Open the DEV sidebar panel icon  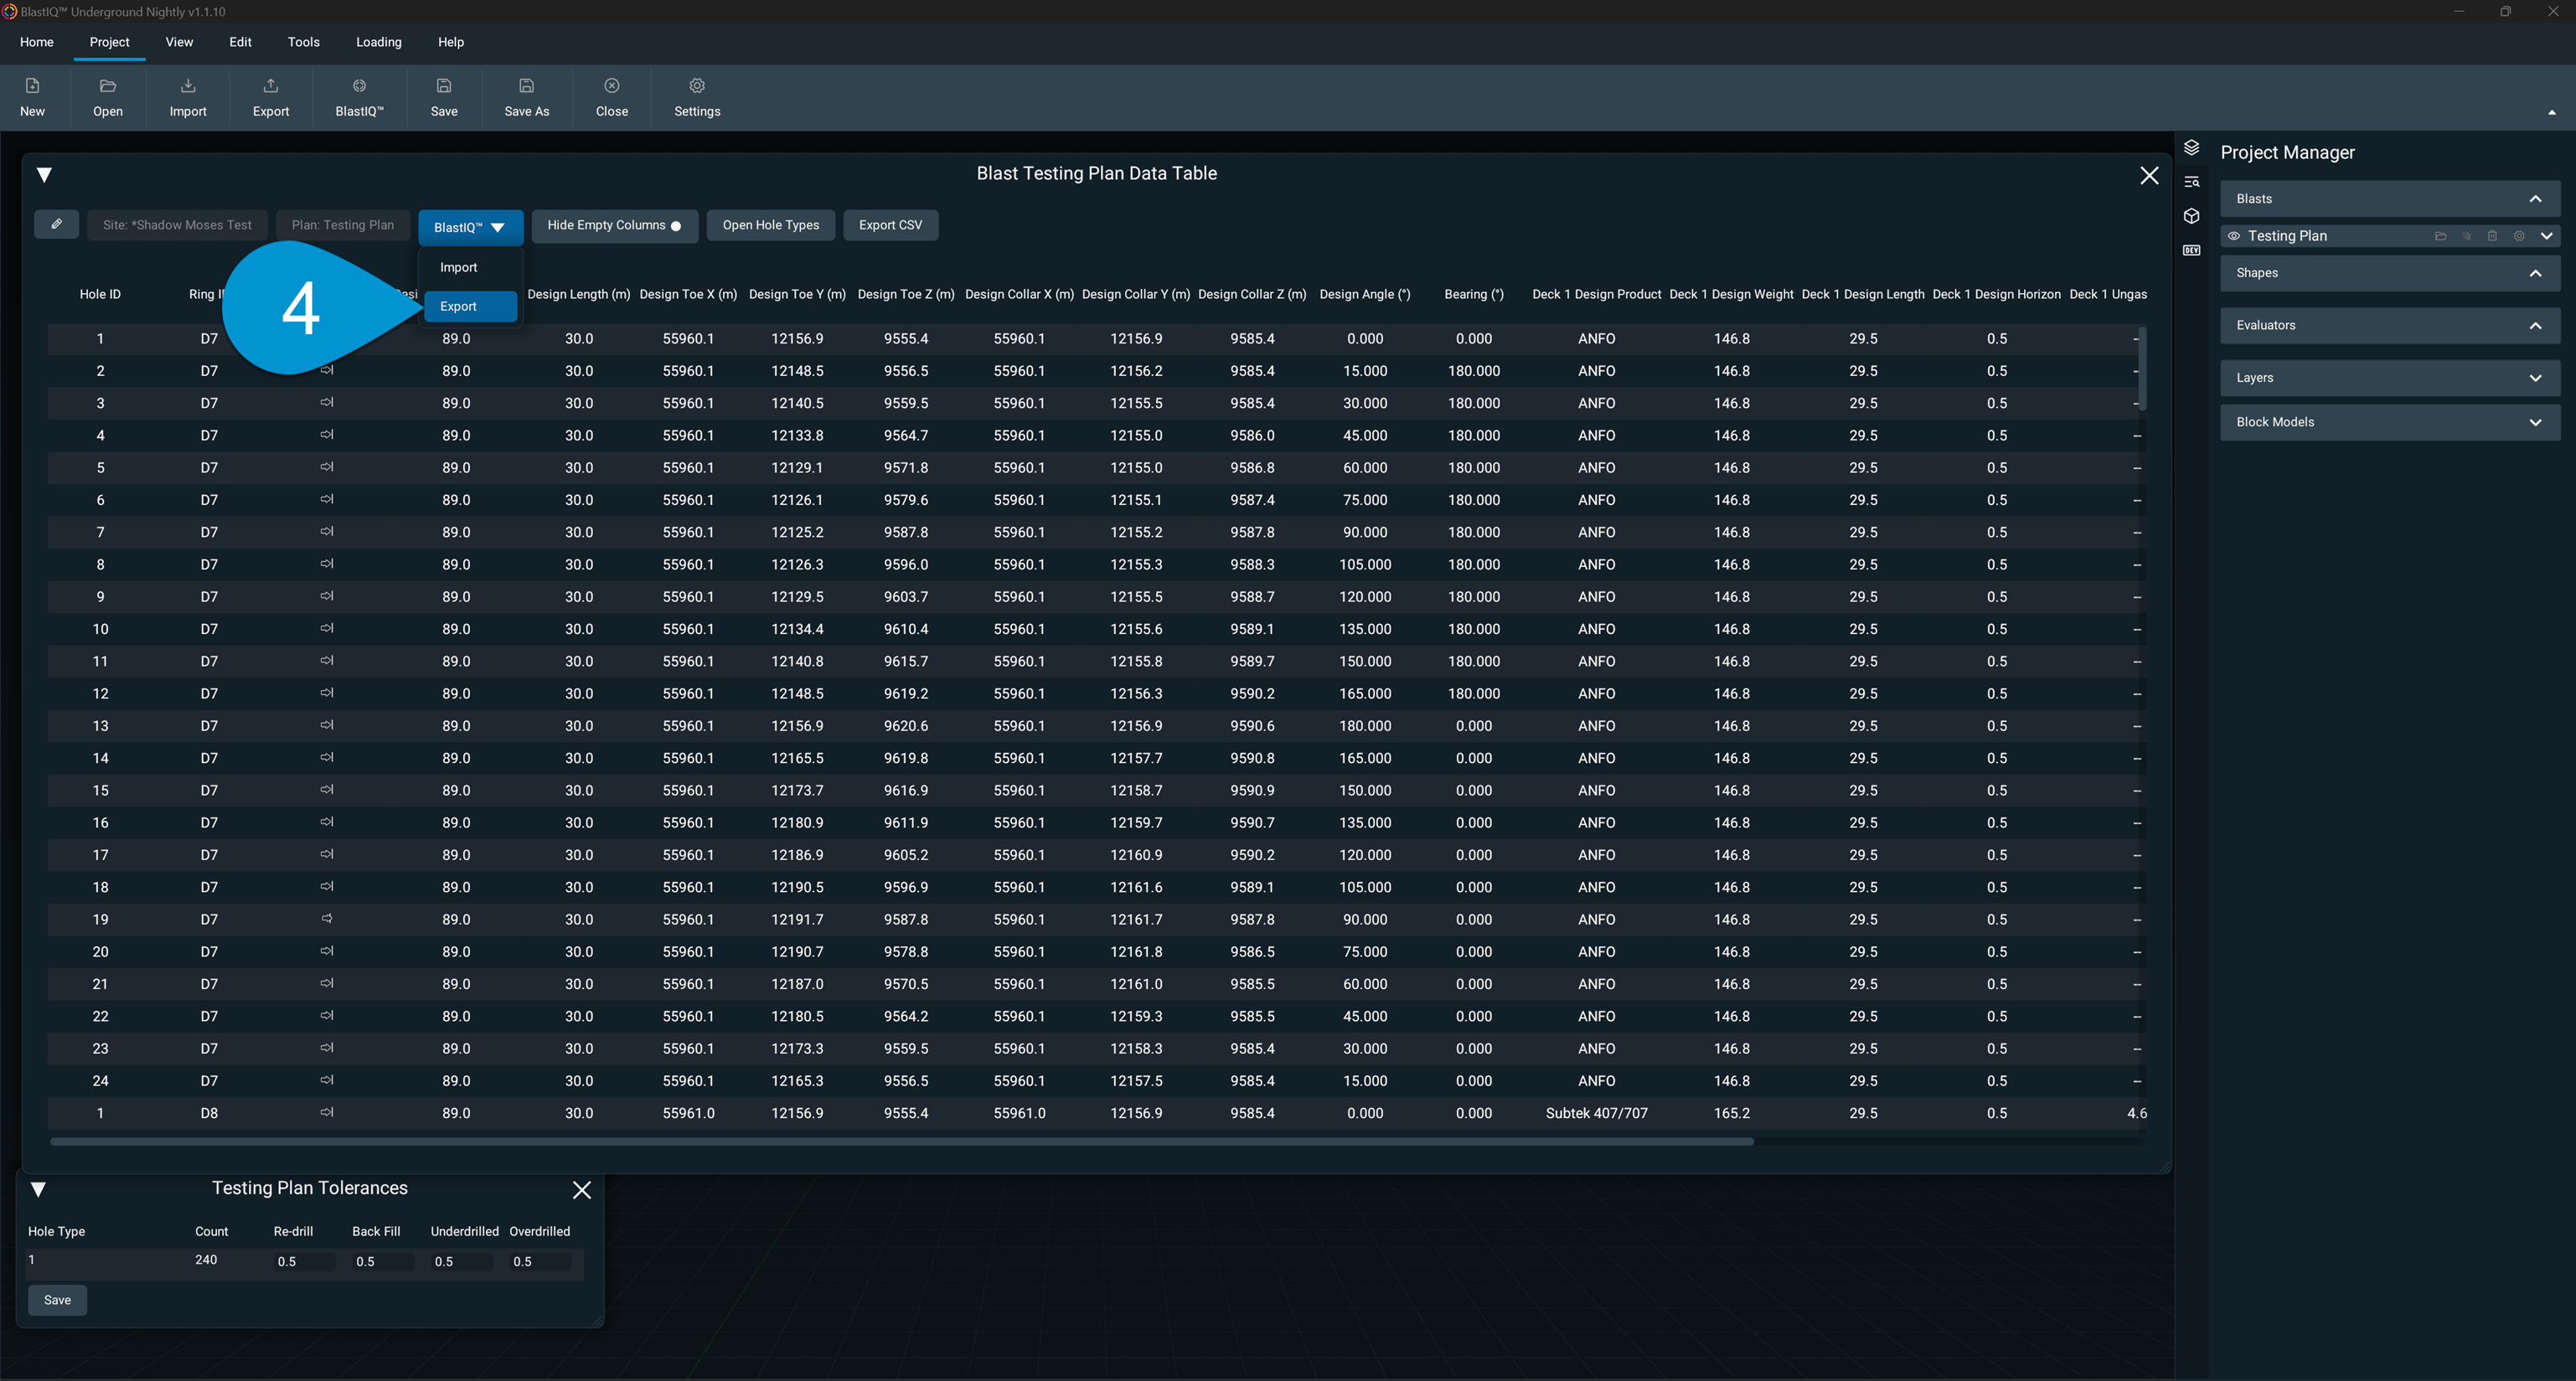coord(2192,250)
